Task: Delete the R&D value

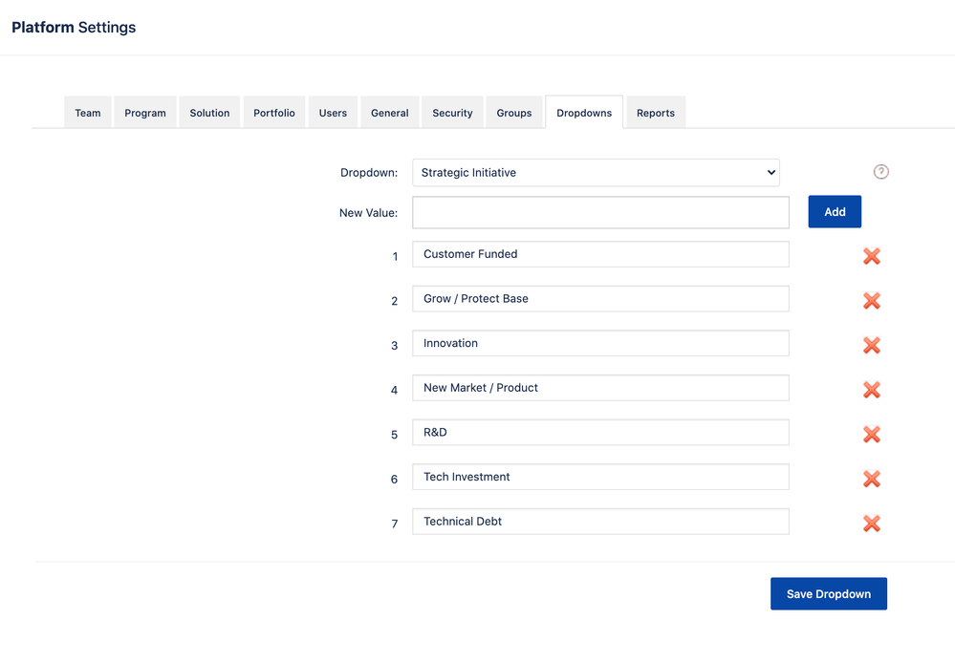Action: (872, 434)
